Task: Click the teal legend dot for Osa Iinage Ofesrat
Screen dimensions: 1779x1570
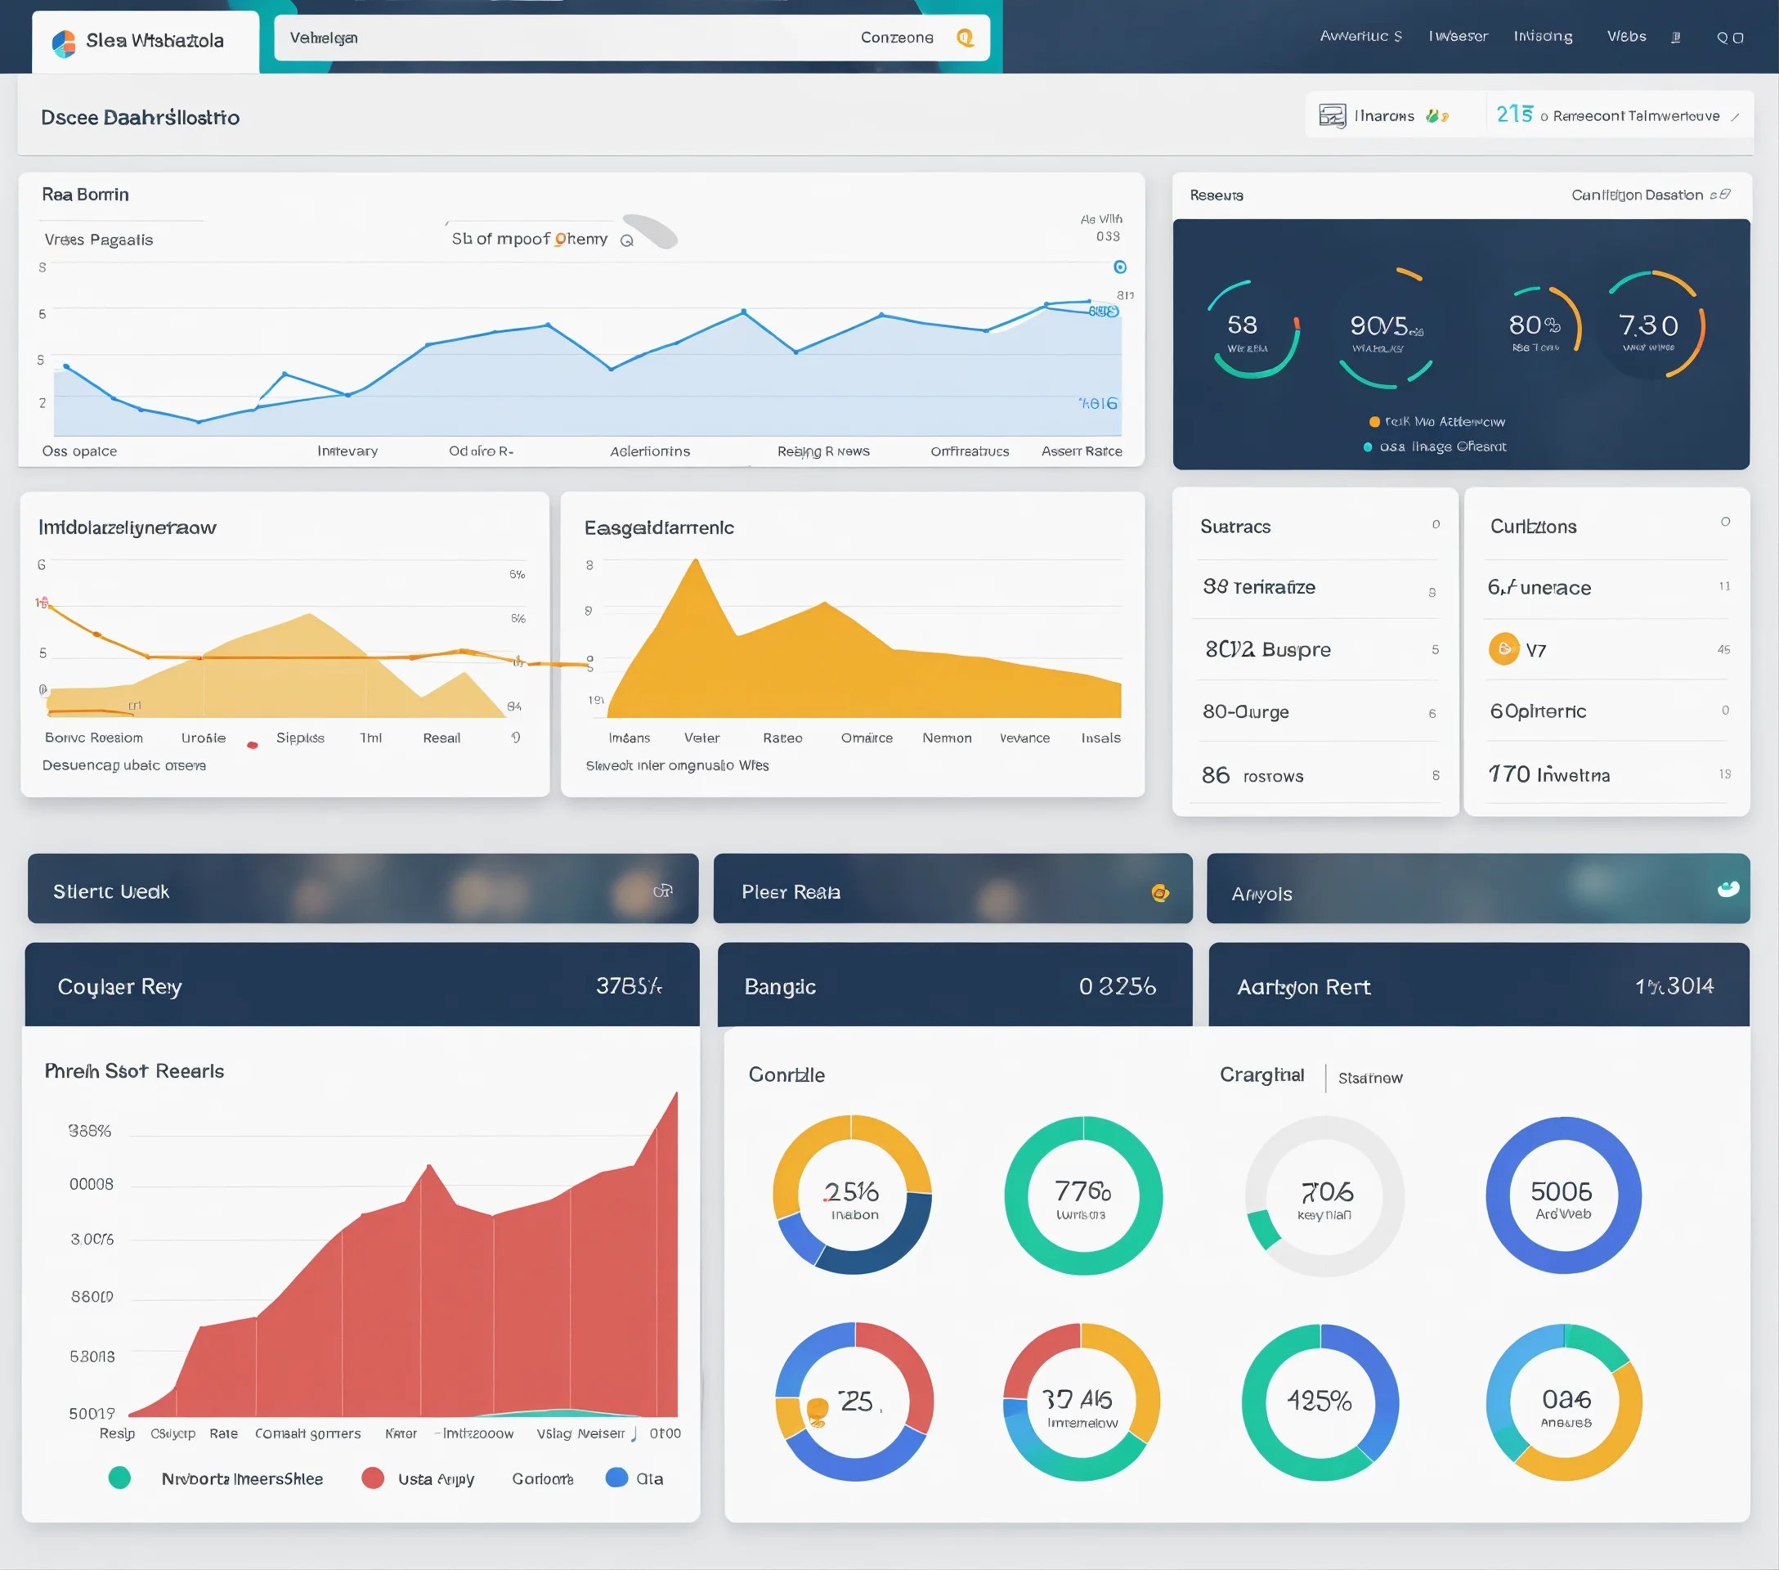Action: pos(1367,447)
